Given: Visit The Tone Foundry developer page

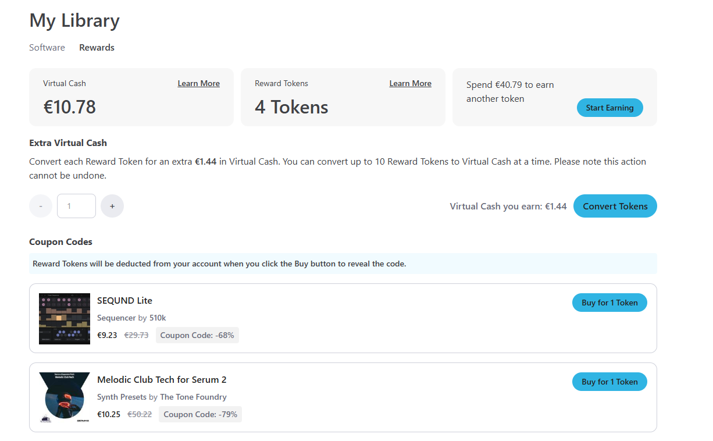Looking at the screenshot, I should 193,397.
